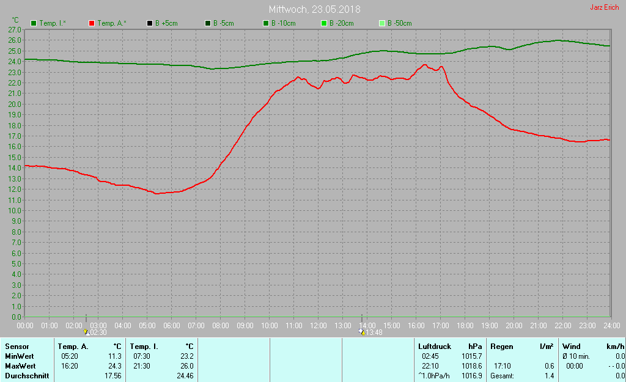Select the B -50cm legend label
Viewport: 626px width, 382px height.
point(400,23)
